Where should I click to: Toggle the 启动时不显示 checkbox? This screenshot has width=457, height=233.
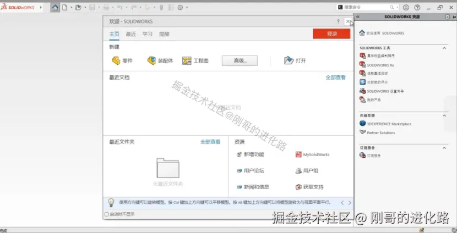point(107,214)
